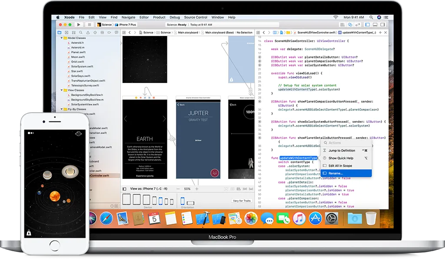The height and width of the screenshot is (259, 445).
Task: Open the Source Control navigator
Action: click(x=66, y=33)
